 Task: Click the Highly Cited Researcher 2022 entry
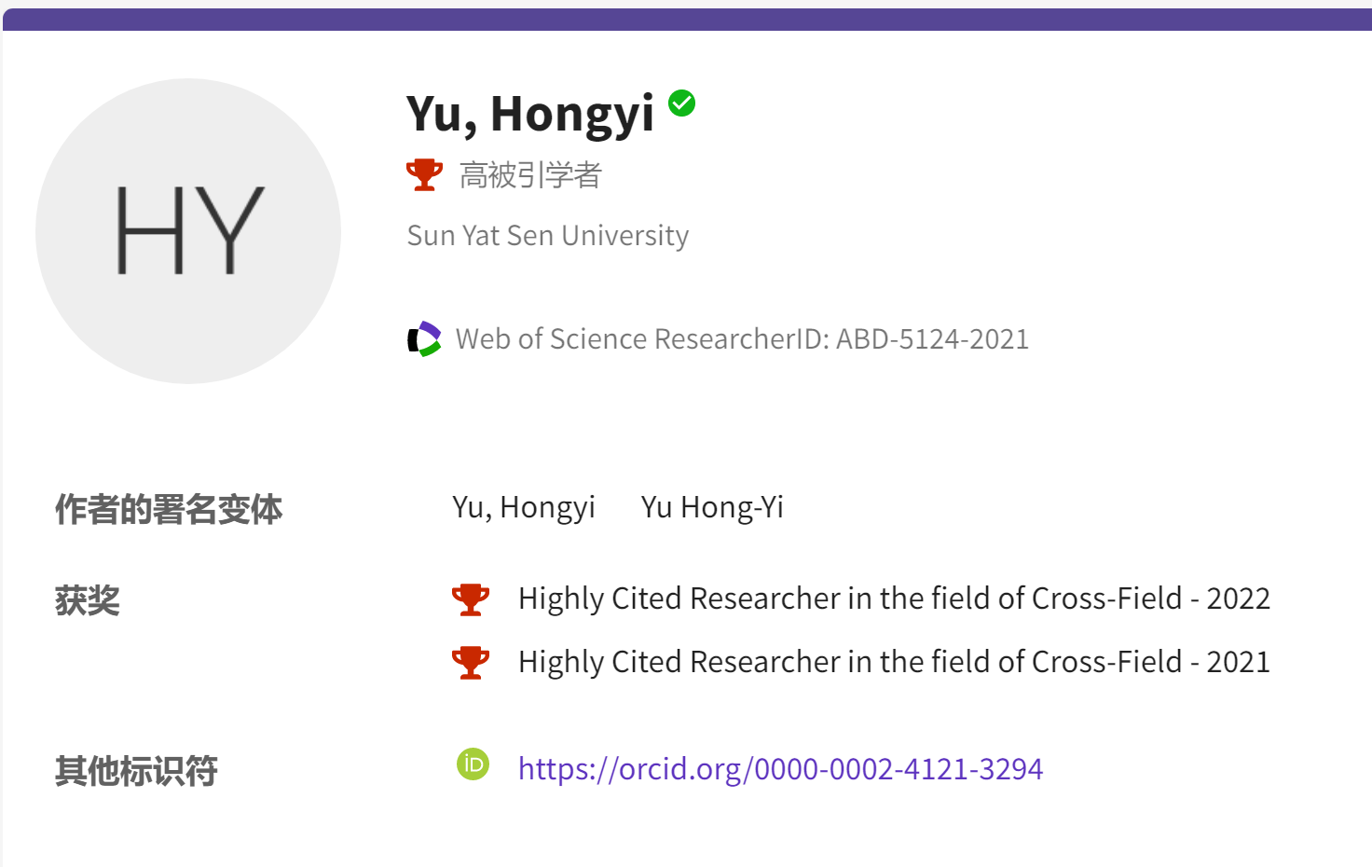coord(894,599)
